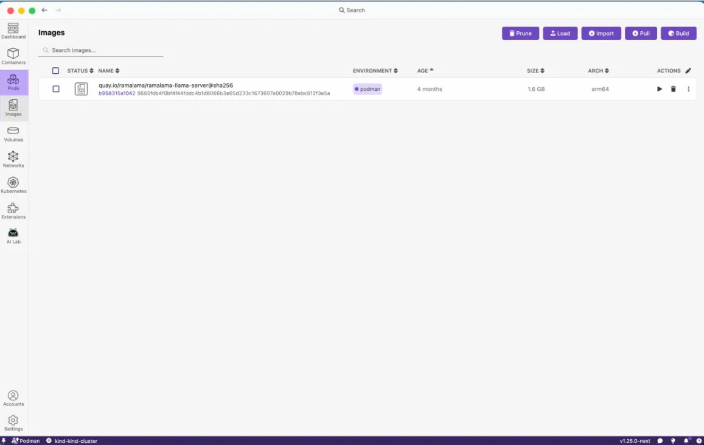This screenshot has width=704, height=445.
Task: Show notifications via the bell icon
Action: (x=686, y=441)
